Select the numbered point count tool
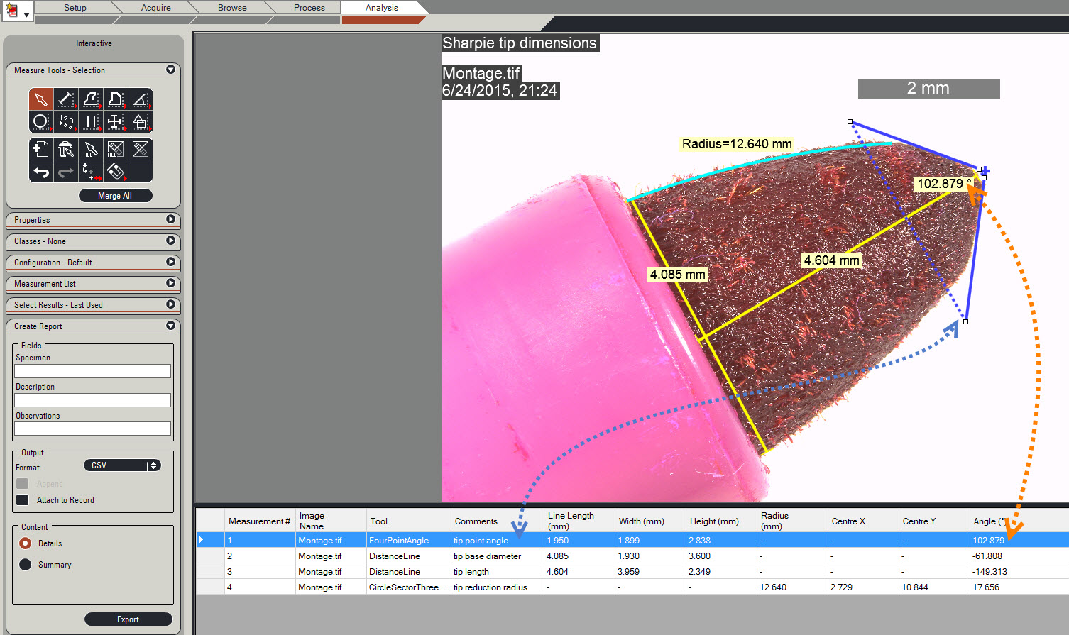The width and height of the screenshot is (1069, 635). [66, 121]
